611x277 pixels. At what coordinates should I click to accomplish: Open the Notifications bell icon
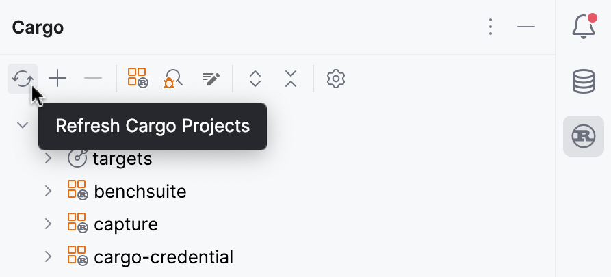[x=583, y=26]
